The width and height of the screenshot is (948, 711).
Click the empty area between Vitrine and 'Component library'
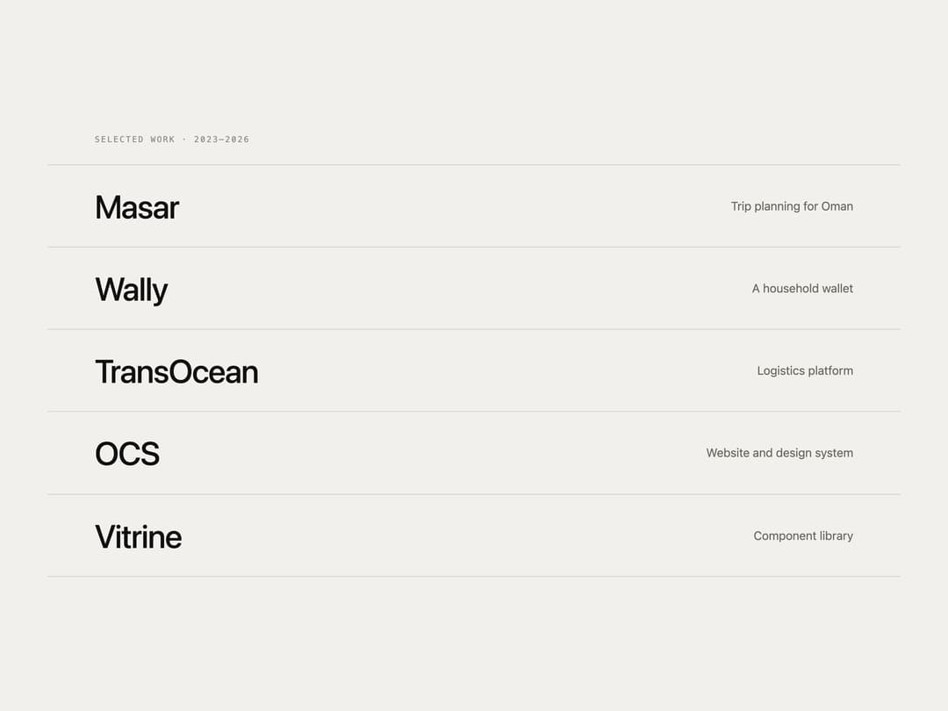click(x=467, y=535)
